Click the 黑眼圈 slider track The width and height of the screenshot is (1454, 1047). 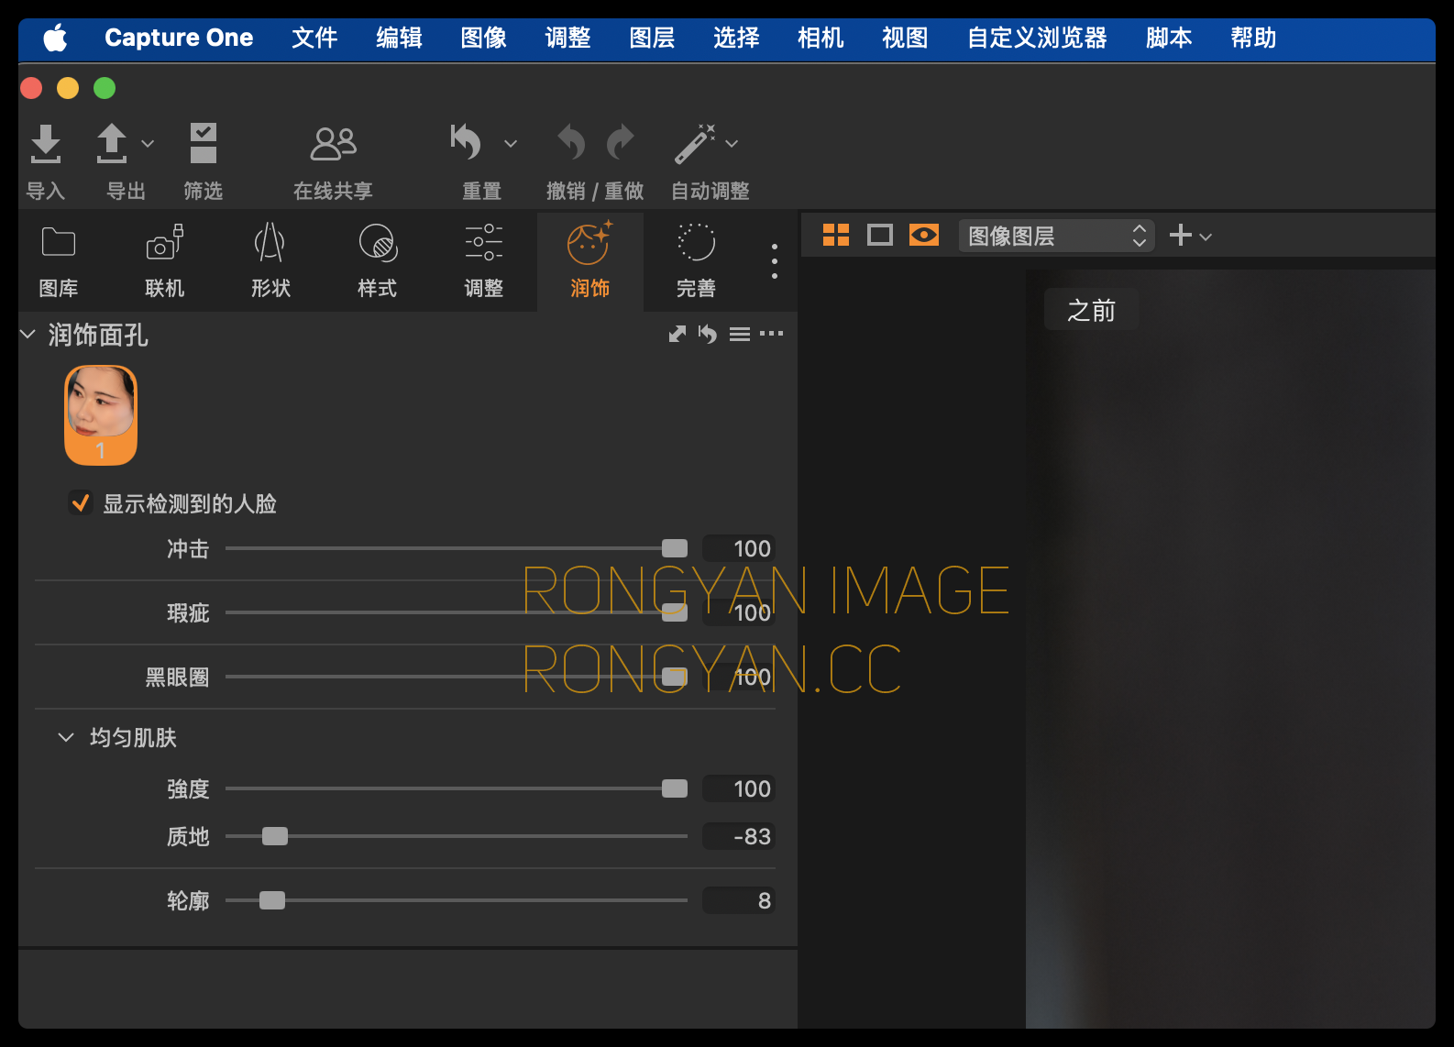457,677
